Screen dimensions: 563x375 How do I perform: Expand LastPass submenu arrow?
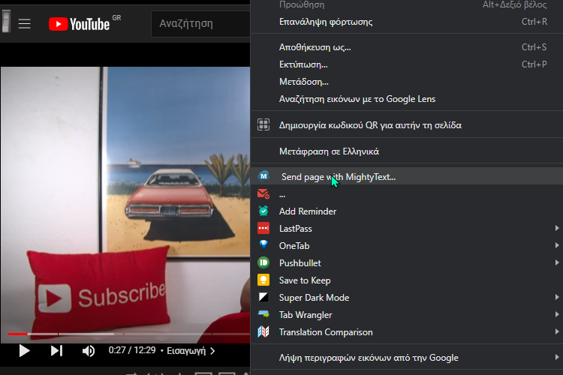[x=556, y=228]
